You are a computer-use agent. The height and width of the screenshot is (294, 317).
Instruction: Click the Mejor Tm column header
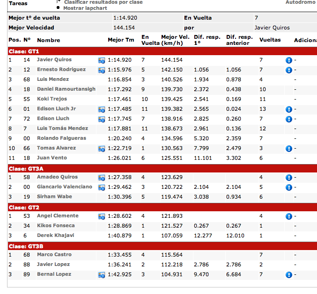tap(121, 40)
